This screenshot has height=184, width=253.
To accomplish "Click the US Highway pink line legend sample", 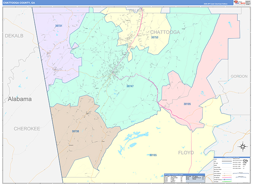I will click(227, 178).
